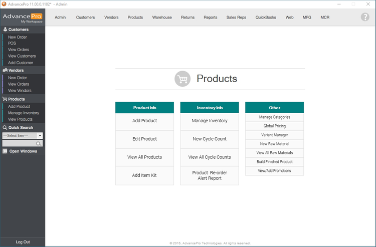The image size is (376, 247).
Task: Click the Customers person icon in sidebar
Action: [5, 29]
